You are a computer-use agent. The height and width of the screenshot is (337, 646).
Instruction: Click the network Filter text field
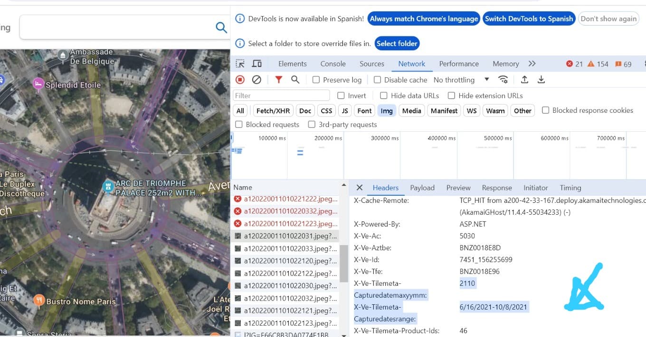click(x=281, y=96)
